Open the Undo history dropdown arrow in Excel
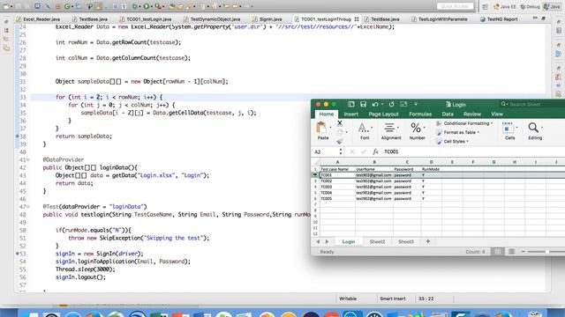The image size is (565, 317). [382, 105]
